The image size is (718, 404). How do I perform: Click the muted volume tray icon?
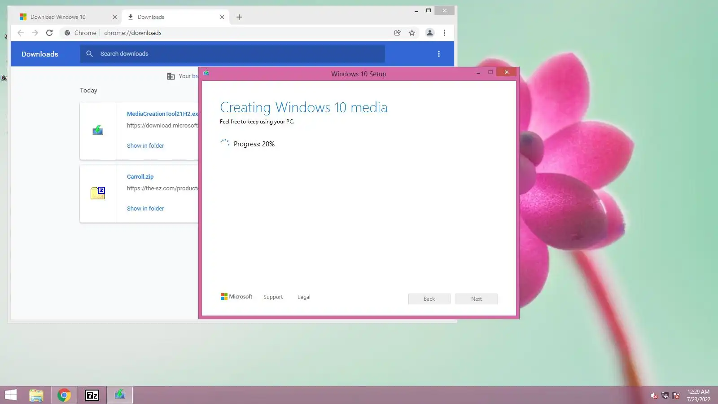[654, 395]
